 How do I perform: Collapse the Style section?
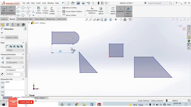click(x=23, y=43)
